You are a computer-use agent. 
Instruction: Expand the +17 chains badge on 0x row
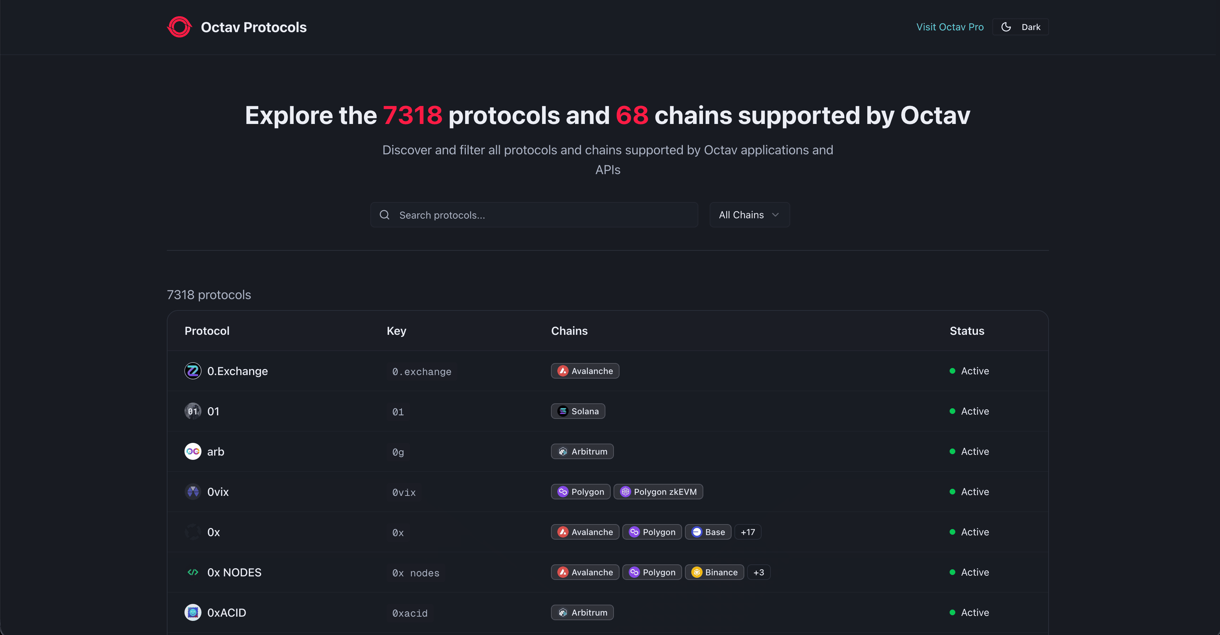[747, 532]
